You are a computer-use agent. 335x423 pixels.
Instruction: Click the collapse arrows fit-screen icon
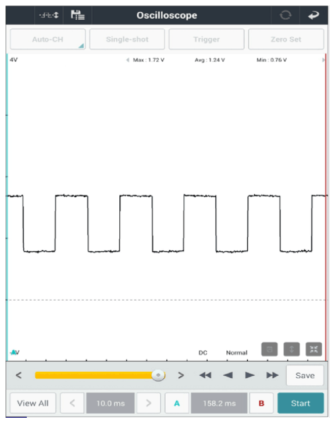[313, 349]
